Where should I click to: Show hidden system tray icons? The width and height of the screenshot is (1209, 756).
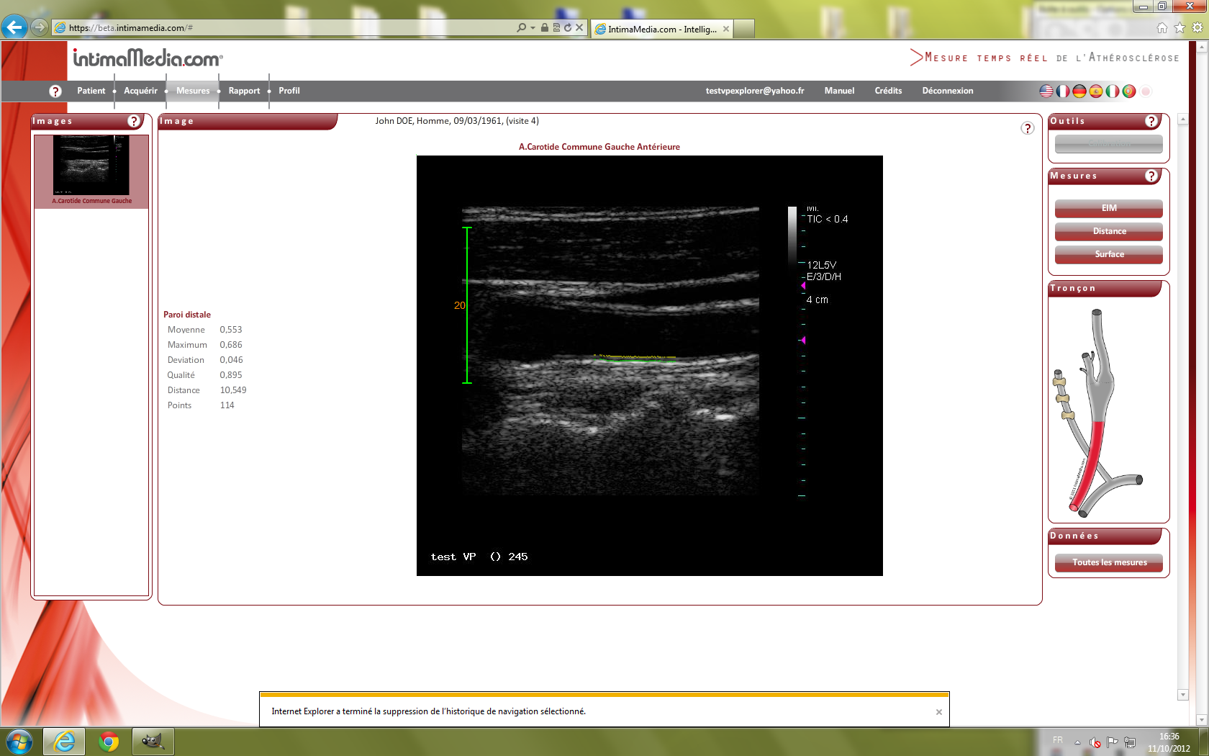pyautogui.click(x=1077, y=742)
